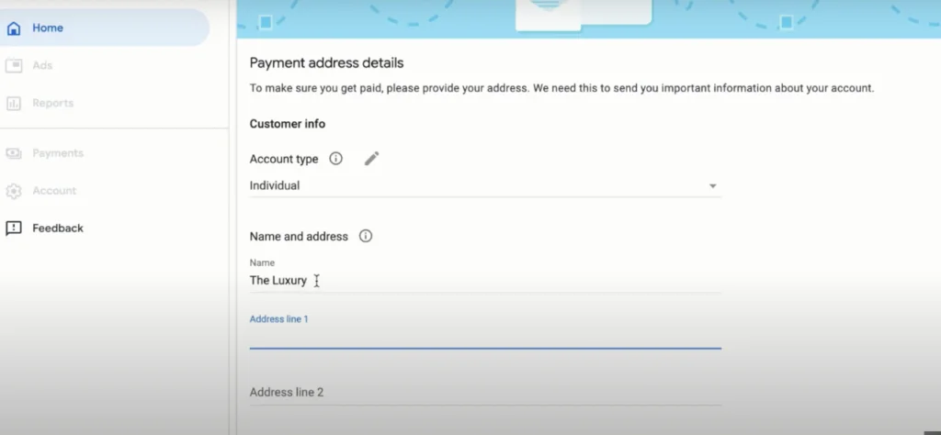Expand the Individual account type dropdown
Screen dimensions: 941x435
pyautogui.click(x=485, y=185)
